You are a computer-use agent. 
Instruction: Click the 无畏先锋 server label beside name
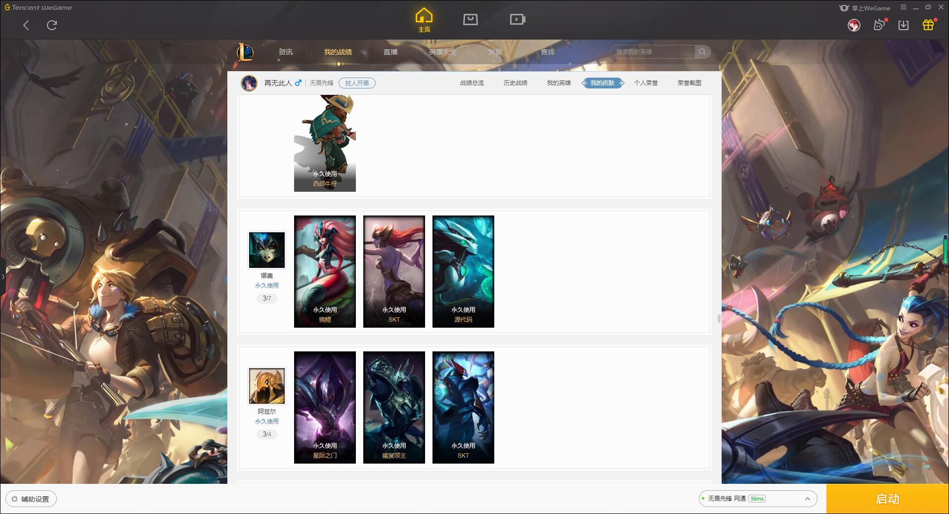coord(322,83)
